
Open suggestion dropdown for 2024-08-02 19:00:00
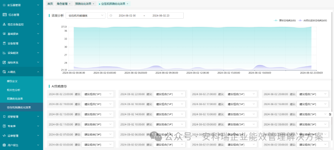pyautogui.click(x=97, y=104)
